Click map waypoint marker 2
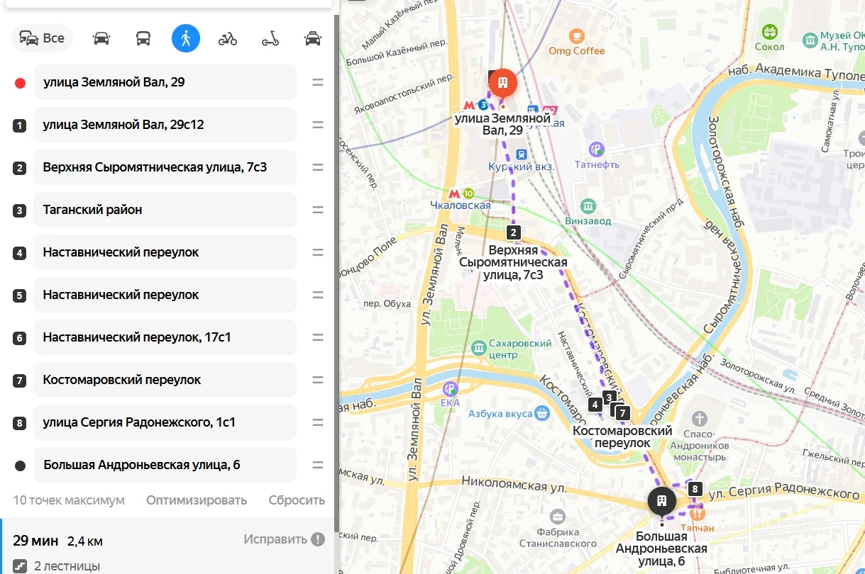865x574 pixels. (x=514, y=232)
